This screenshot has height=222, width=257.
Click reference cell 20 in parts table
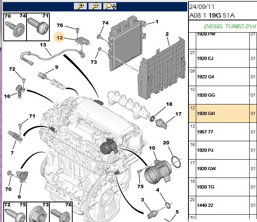[193, 205]
